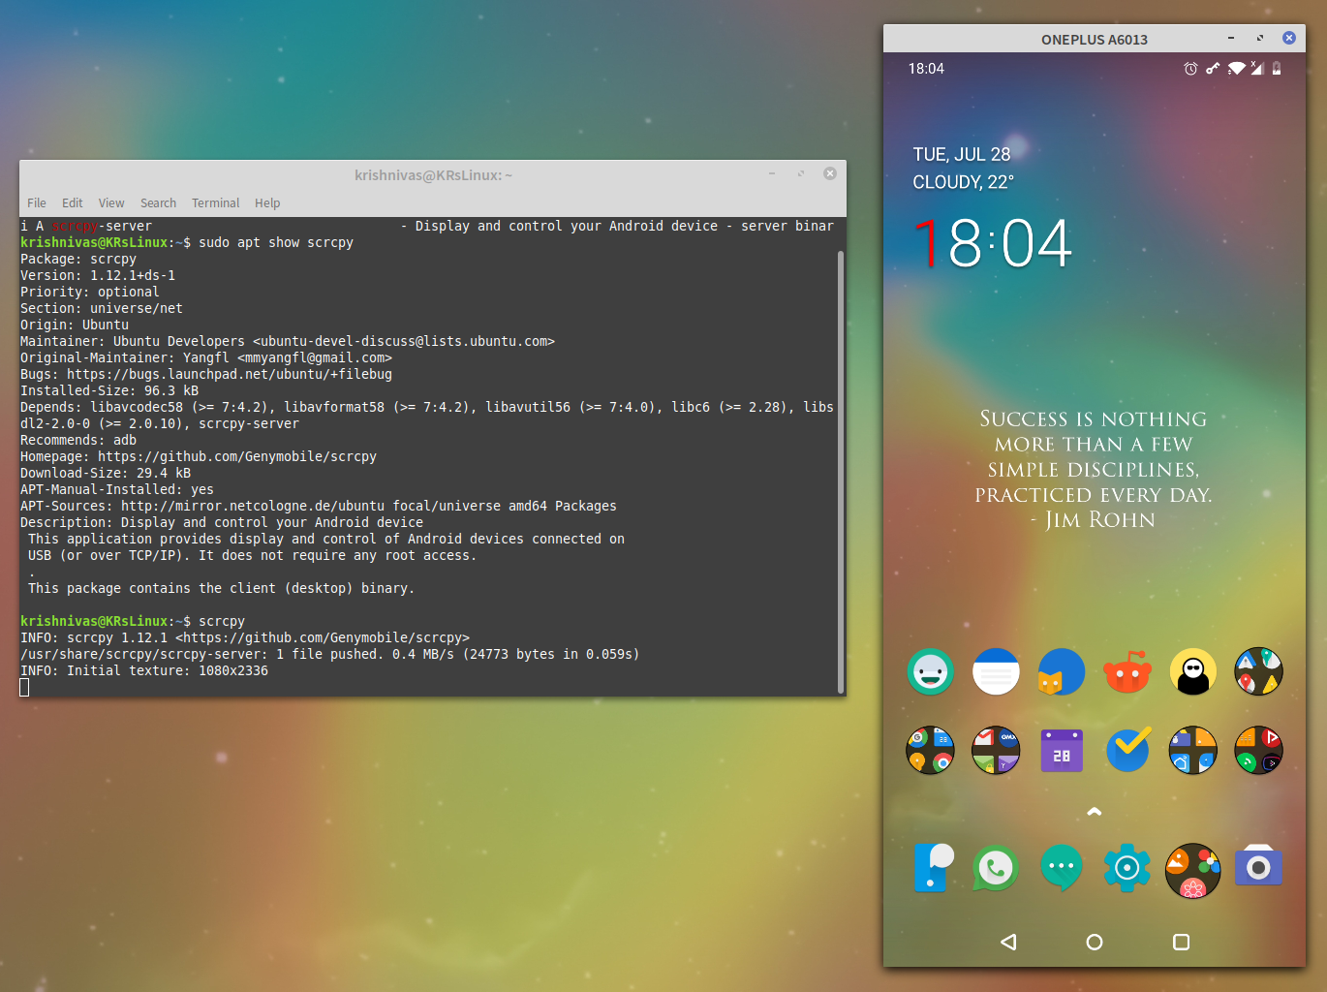Tap the Android home navigation button
This screenshot has height=992, width=1327.
pos(1095,942)
